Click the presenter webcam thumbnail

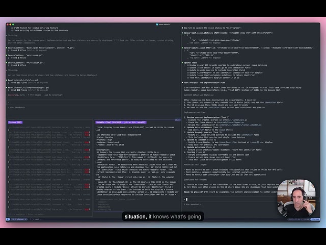[296, 198]
